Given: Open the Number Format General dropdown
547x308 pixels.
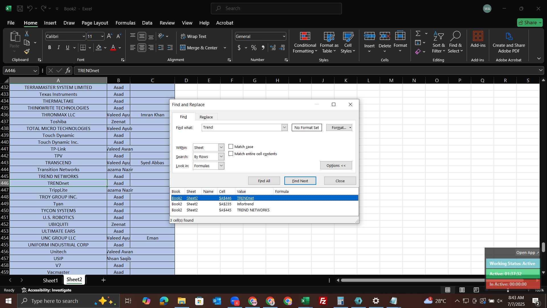Looking at the screenshot, I should point(284,36).
